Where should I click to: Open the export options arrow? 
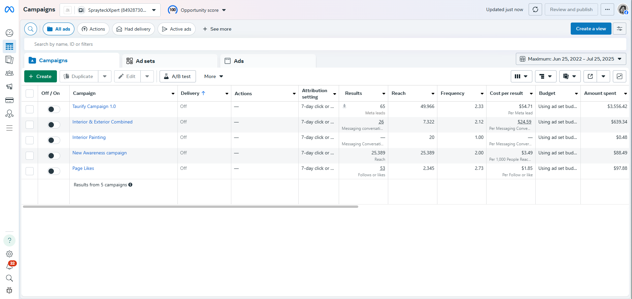pos(603,76)
